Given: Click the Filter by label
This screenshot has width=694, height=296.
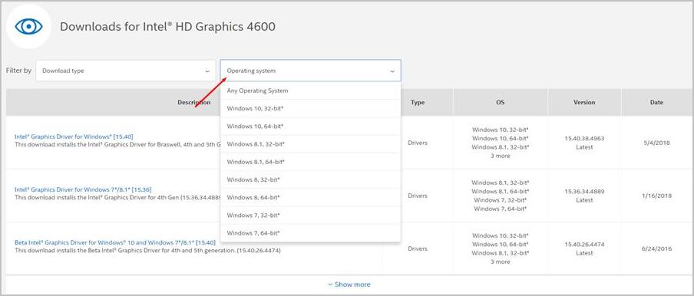Looking at the screenshot, I should point(18,71).
